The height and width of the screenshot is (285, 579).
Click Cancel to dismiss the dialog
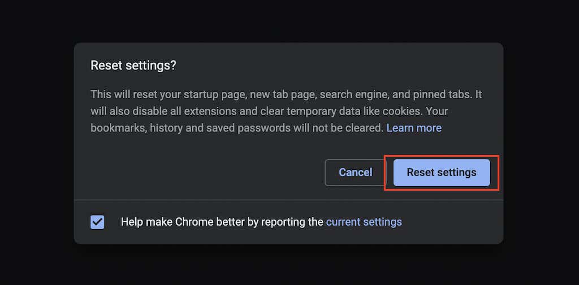[355, 173]
